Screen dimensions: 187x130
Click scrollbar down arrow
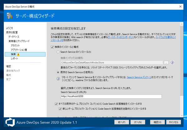[x=182, y=115]
